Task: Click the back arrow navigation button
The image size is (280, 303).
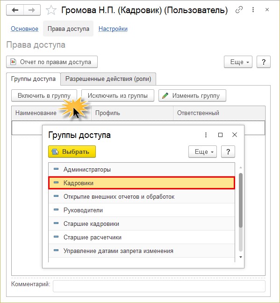Action: 15,10
